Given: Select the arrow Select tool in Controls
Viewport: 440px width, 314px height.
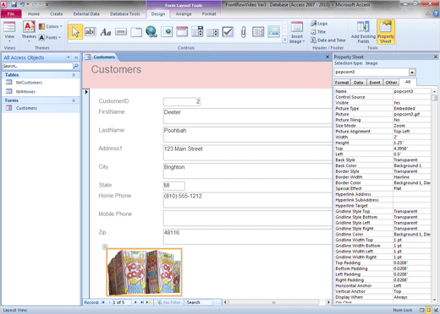Looking at the screenshot, I should pos(75,32).
